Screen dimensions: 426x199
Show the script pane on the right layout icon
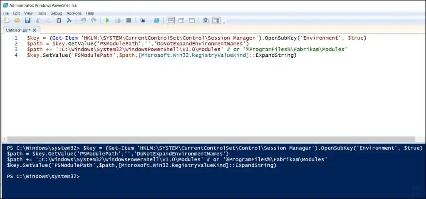coord(181,20)
